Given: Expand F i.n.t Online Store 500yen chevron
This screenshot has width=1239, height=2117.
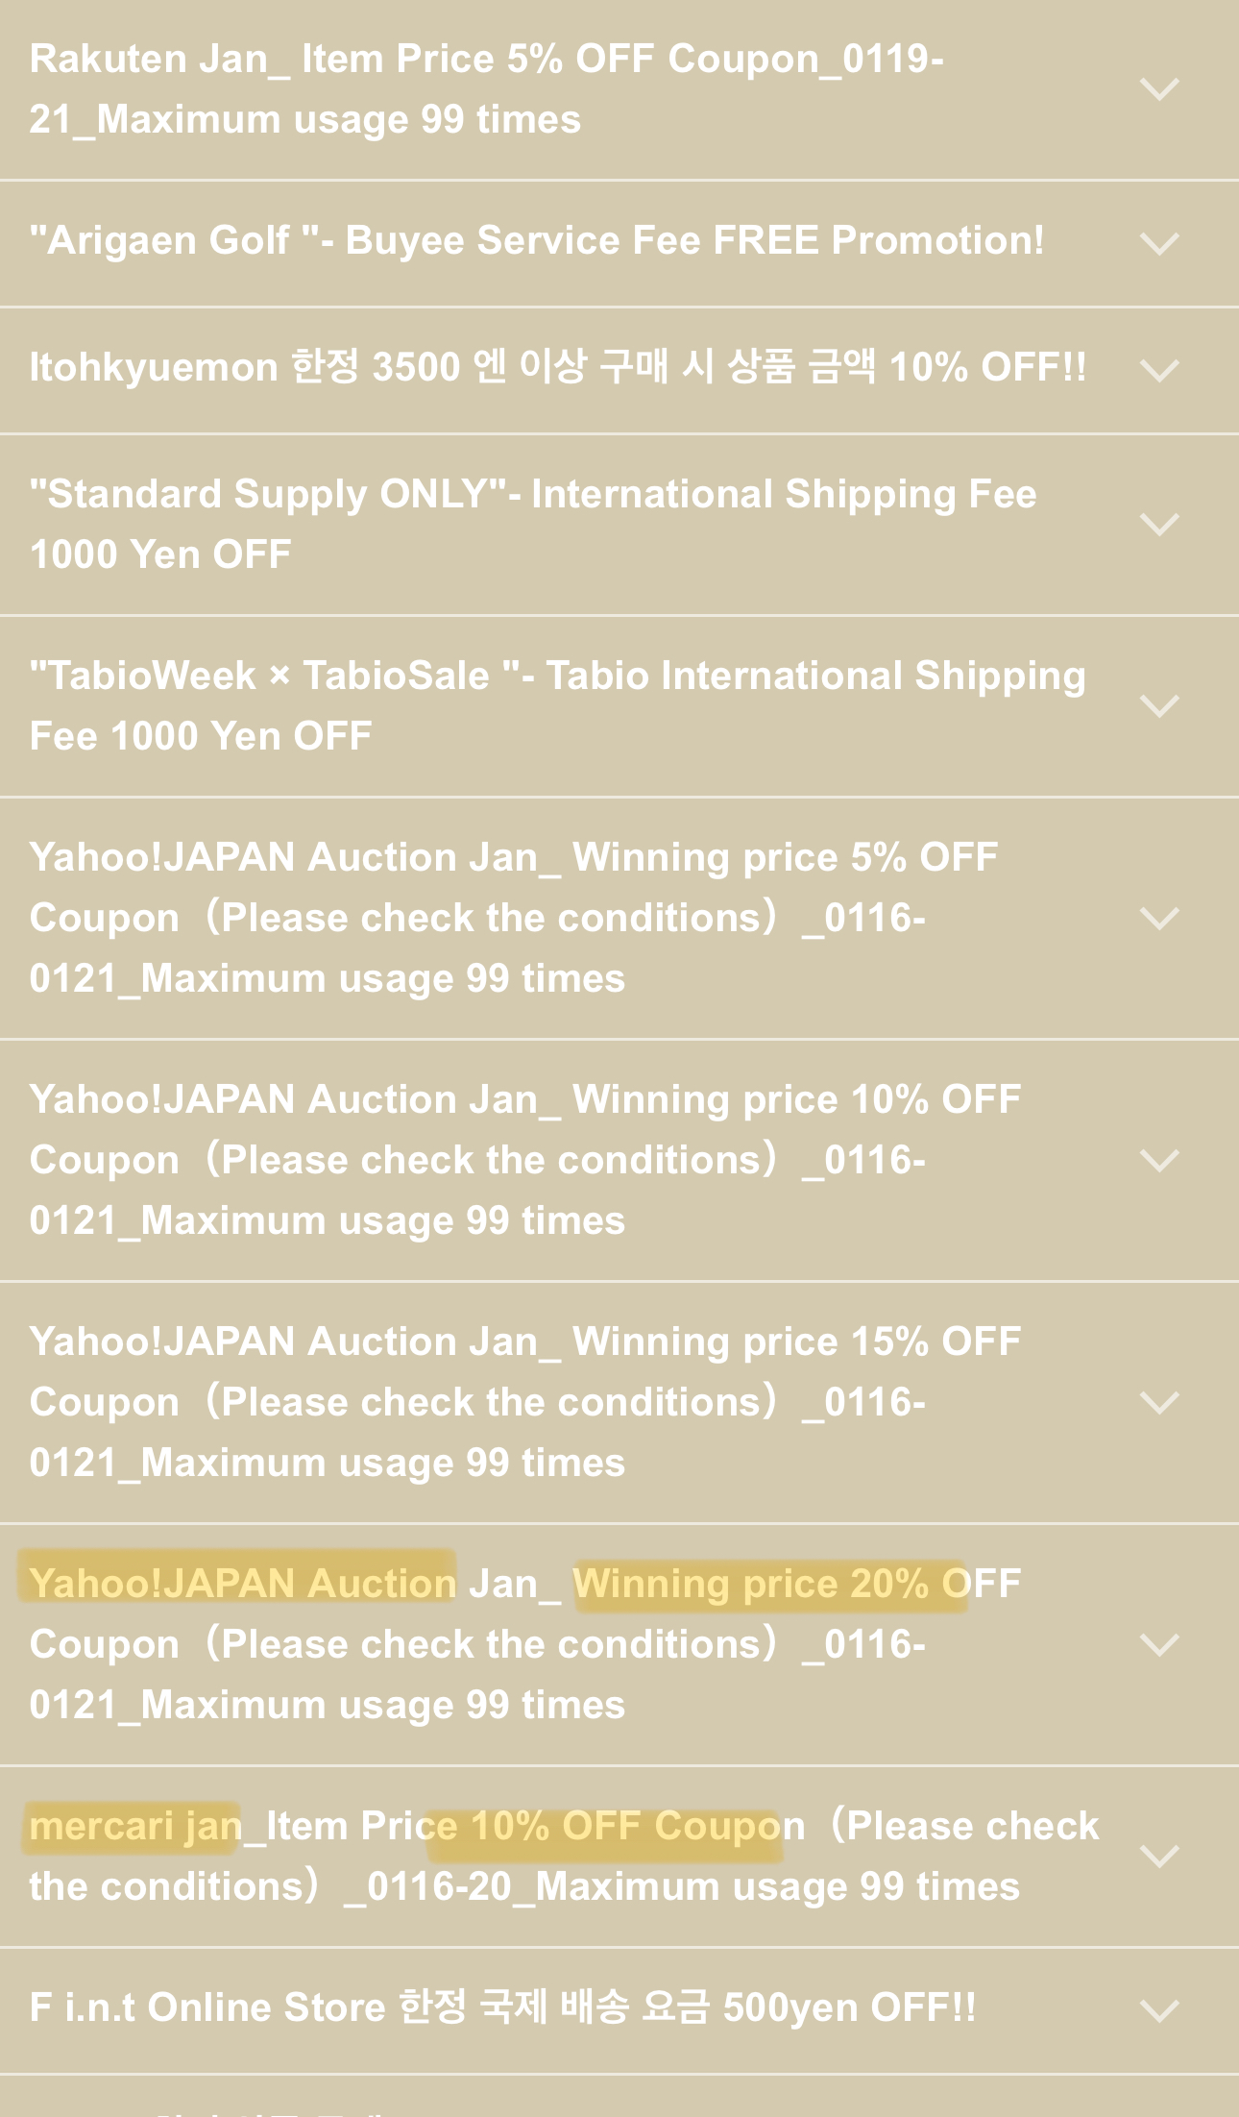Looking at the screenshot, I should coord(1159,2011).
